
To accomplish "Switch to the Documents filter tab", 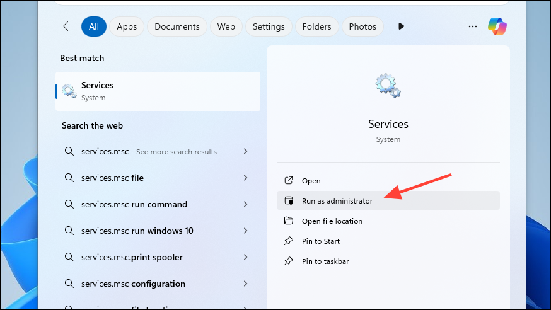I will click(177, 26).
